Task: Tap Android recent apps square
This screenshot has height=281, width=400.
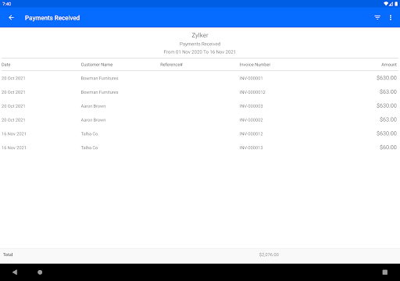Action: pyautogui.click(x=385, y=272)
